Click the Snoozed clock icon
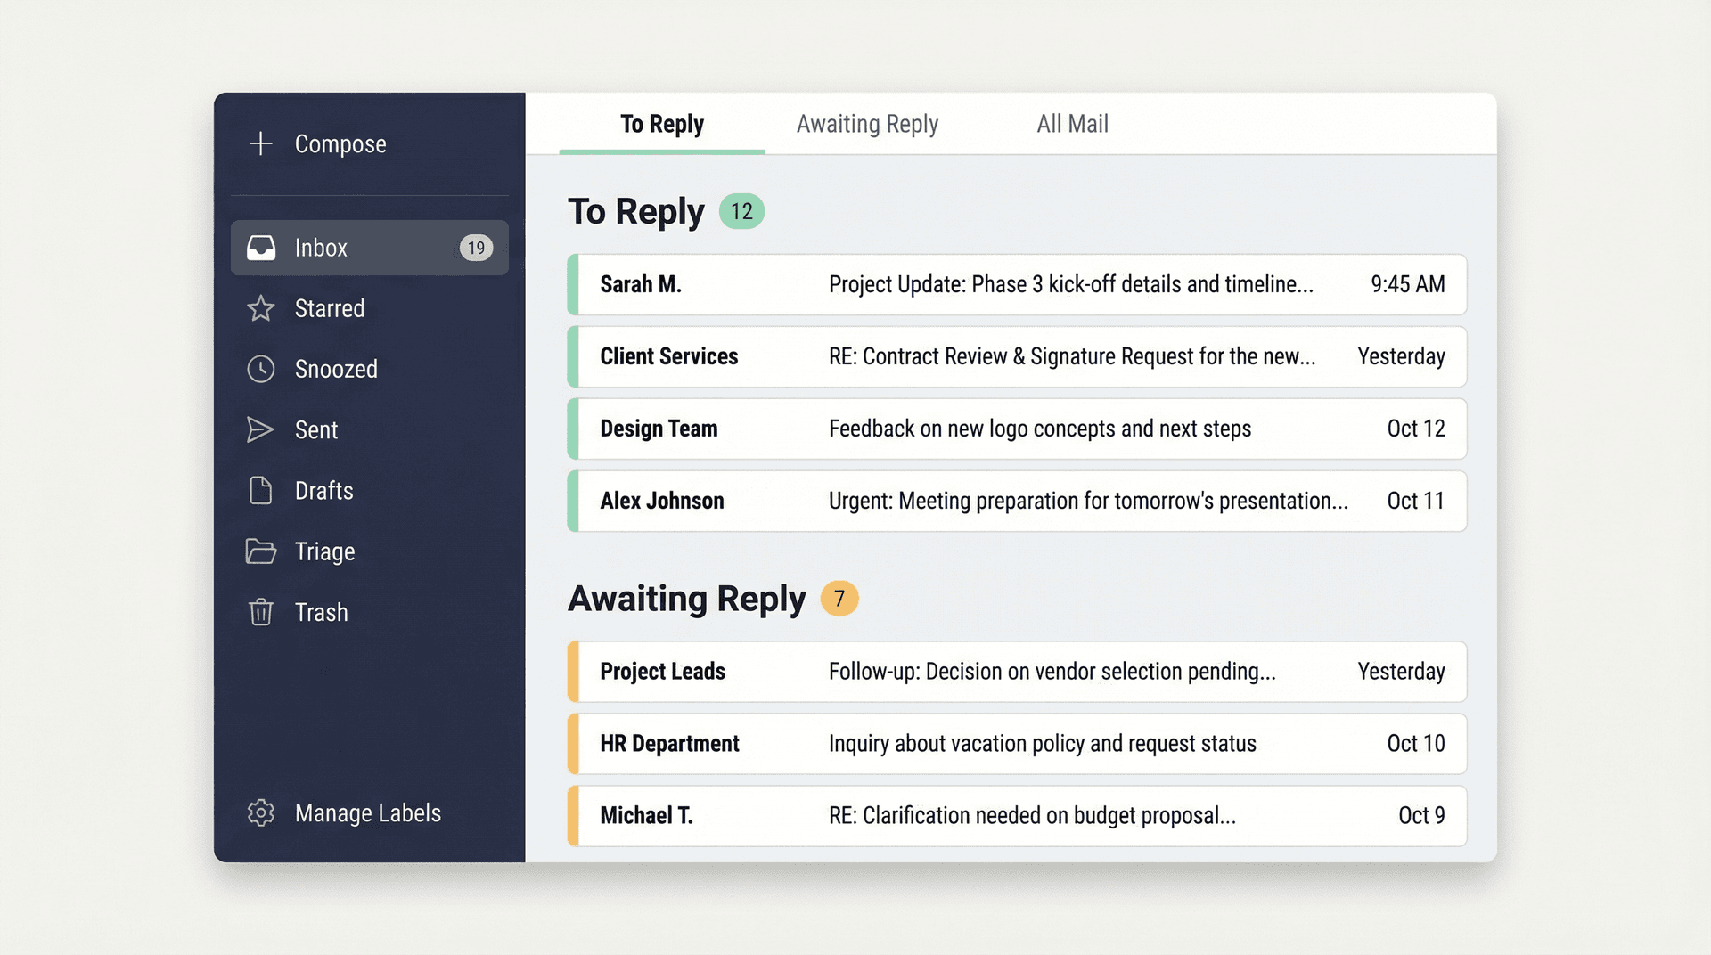The image size is (1711, 955). point(261,369)
